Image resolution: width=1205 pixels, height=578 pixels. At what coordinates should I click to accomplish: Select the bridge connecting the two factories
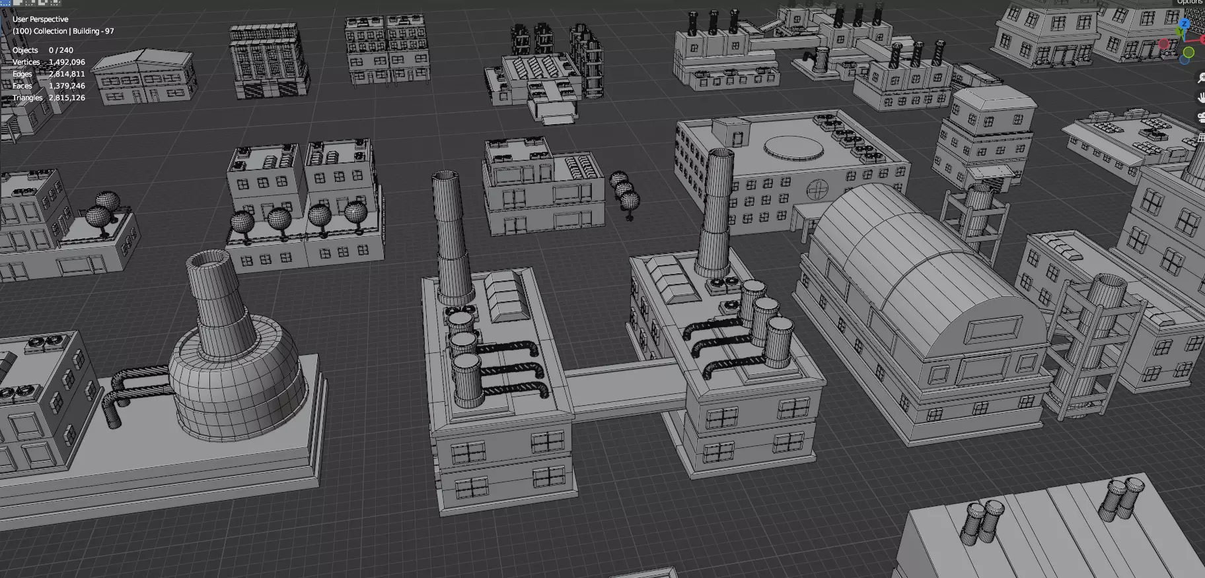point(628,389)
